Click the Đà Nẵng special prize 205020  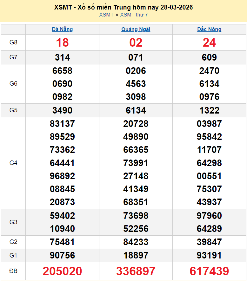(62, 271)
